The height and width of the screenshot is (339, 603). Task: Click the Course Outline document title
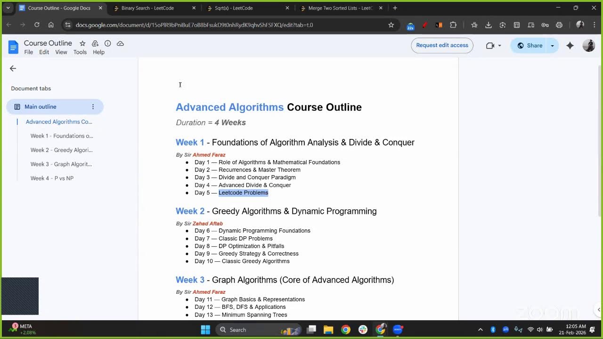coord(48,43)
